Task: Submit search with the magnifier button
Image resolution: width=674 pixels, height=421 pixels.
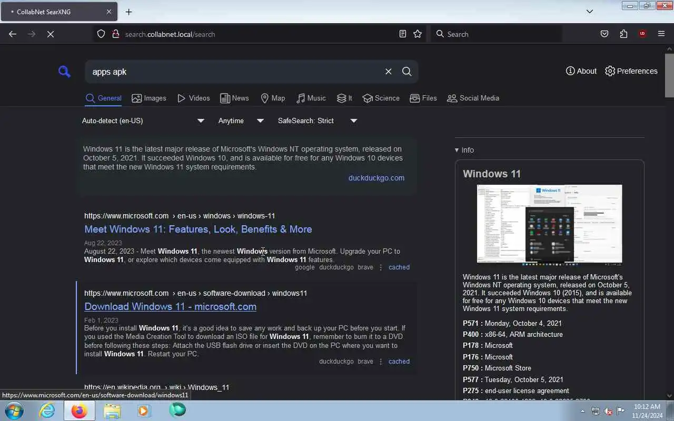Action: tap(407, 72)
